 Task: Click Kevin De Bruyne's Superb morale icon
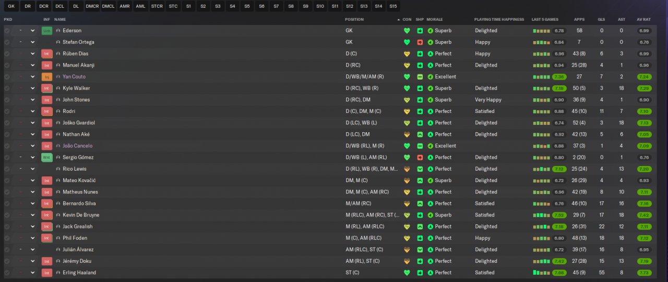431,215
